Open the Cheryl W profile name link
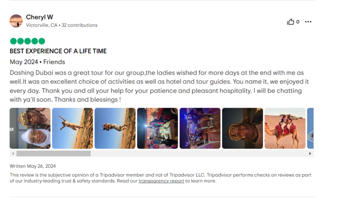 [40, 17]
